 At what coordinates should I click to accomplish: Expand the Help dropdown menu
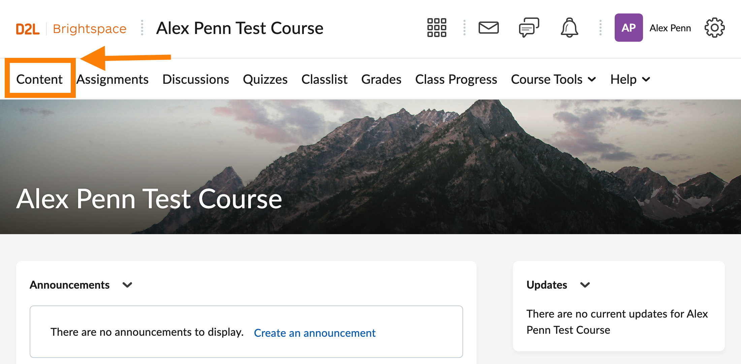pos(630,79)
